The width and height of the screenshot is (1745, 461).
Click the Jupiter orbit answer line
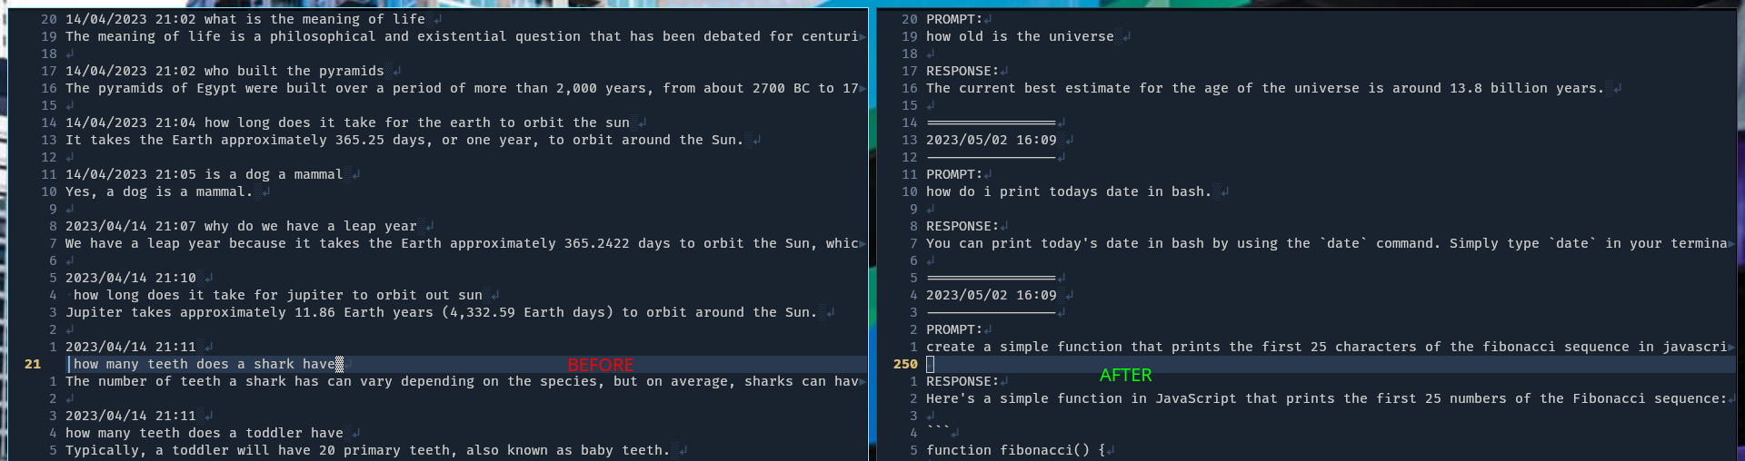441,312
